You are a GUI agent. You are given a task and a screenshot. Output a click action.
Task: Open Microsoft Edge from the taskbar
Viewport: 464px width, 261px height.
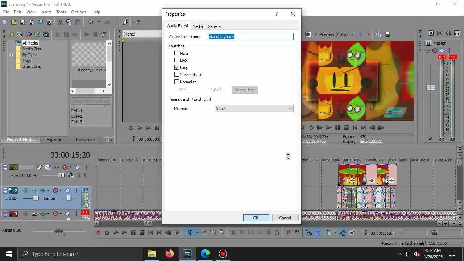click(205, 254)
